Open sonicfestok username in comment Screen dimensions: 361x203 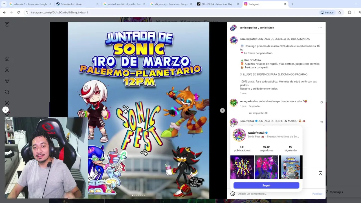247,121
